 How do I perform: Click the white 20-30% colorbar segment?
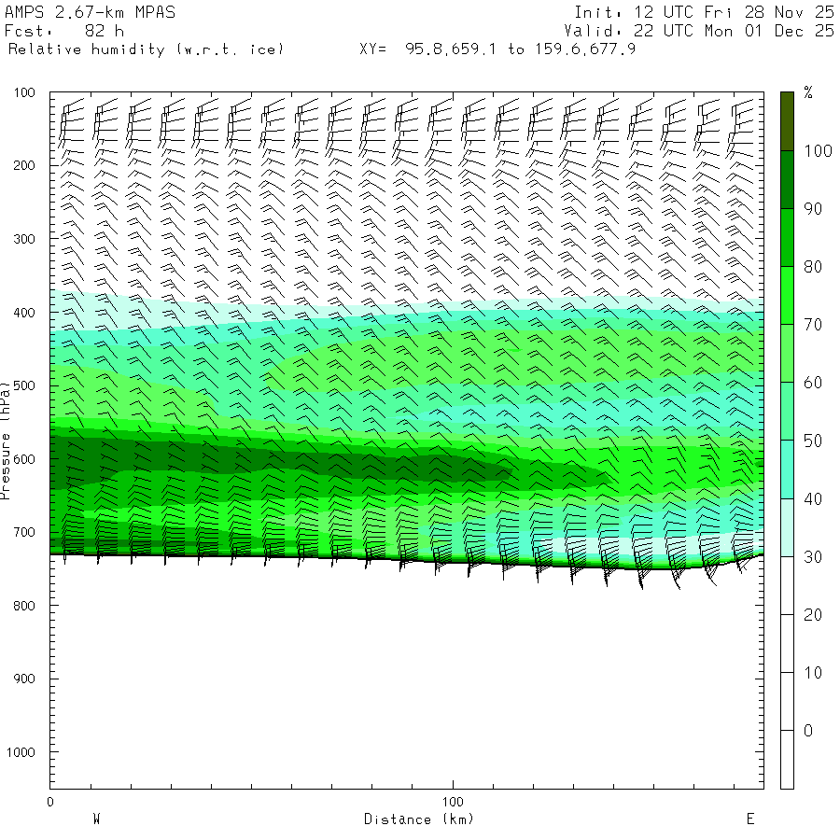click(x=787, y=585)
